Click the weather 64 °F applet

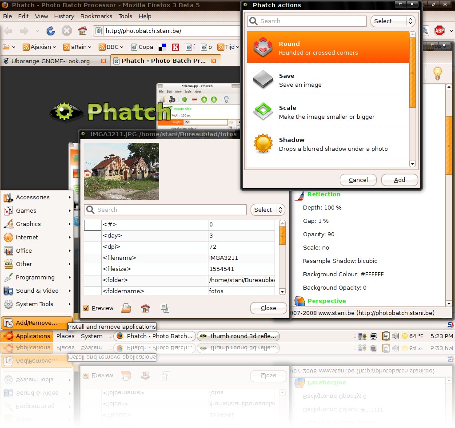point(412,336)
